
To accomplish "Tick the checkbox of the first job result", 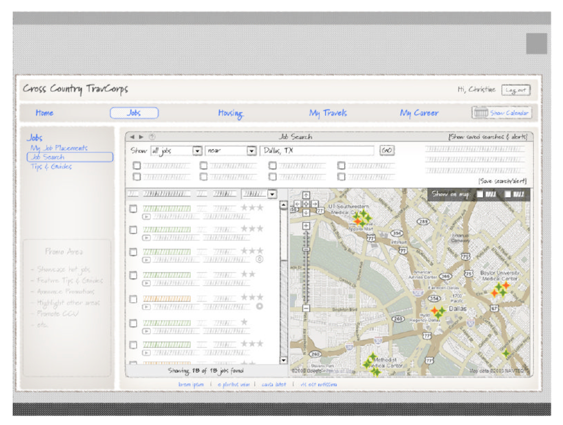I will 133,209.
